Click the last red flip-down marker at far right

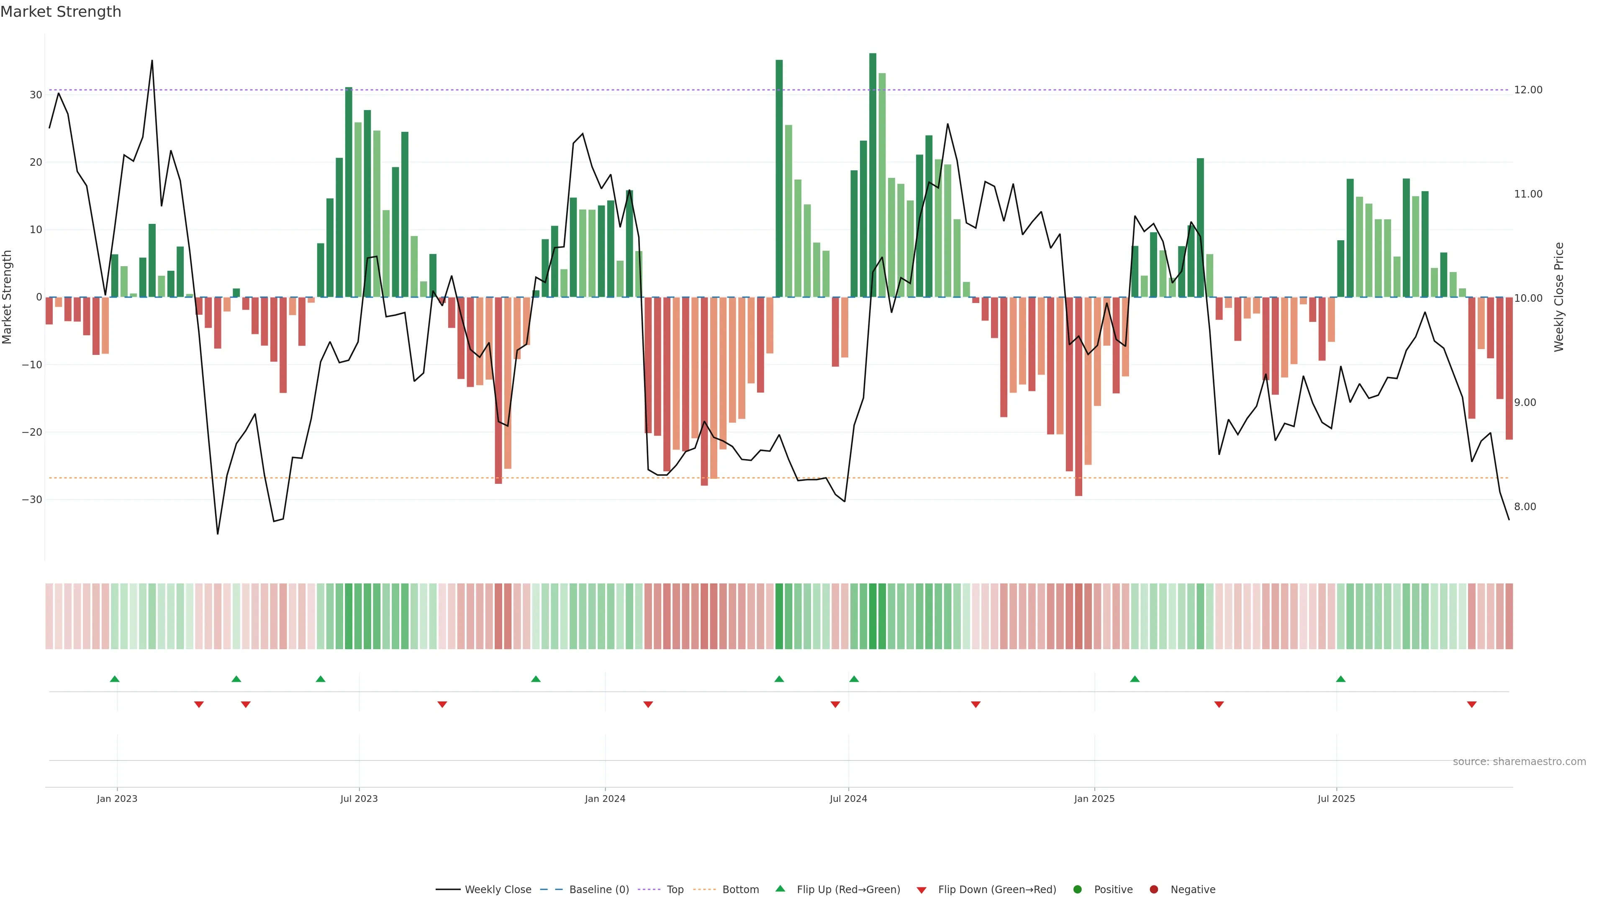tap(1472, 704)
